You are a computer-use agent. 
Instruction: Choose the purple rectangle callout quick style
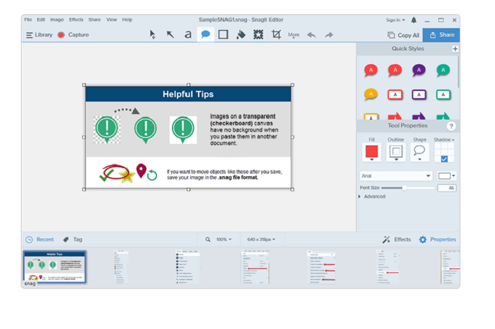point(419,95)
